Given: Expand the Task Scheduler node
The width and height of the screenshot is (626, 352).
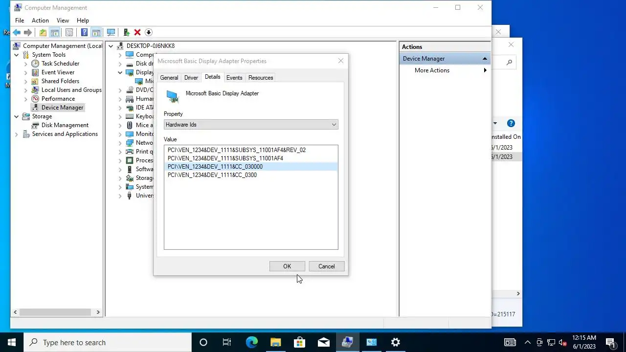Looking at the screenshot, I should [x=26, y=64].
